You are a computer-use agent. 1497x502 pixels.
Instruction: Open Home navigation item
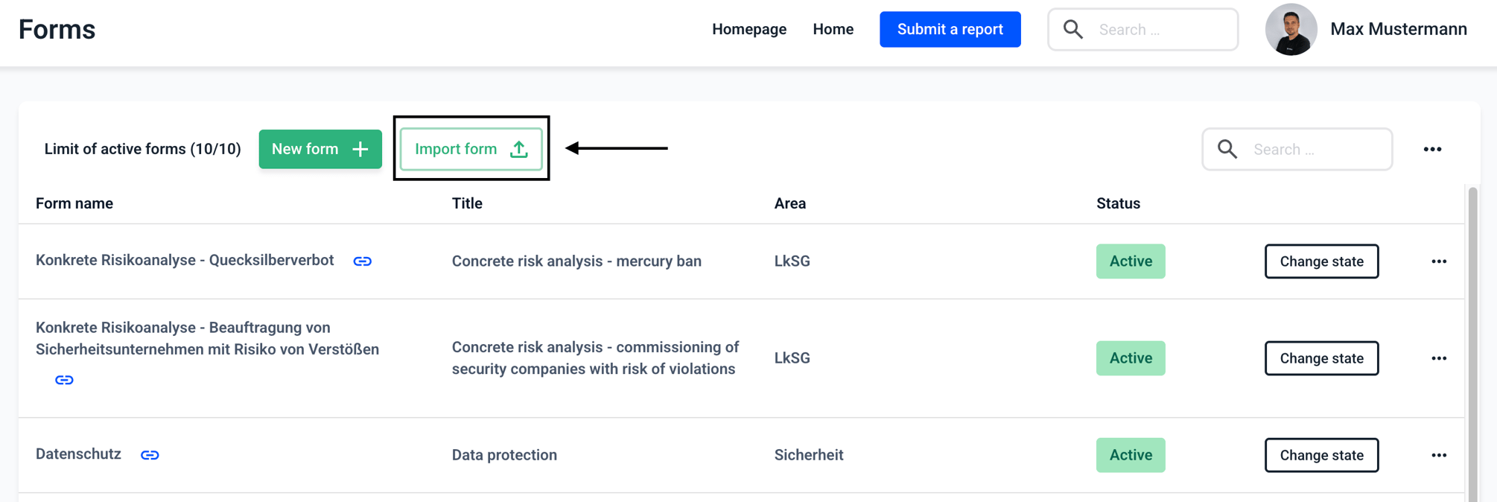pyautogui.click(x=833, y=29)
